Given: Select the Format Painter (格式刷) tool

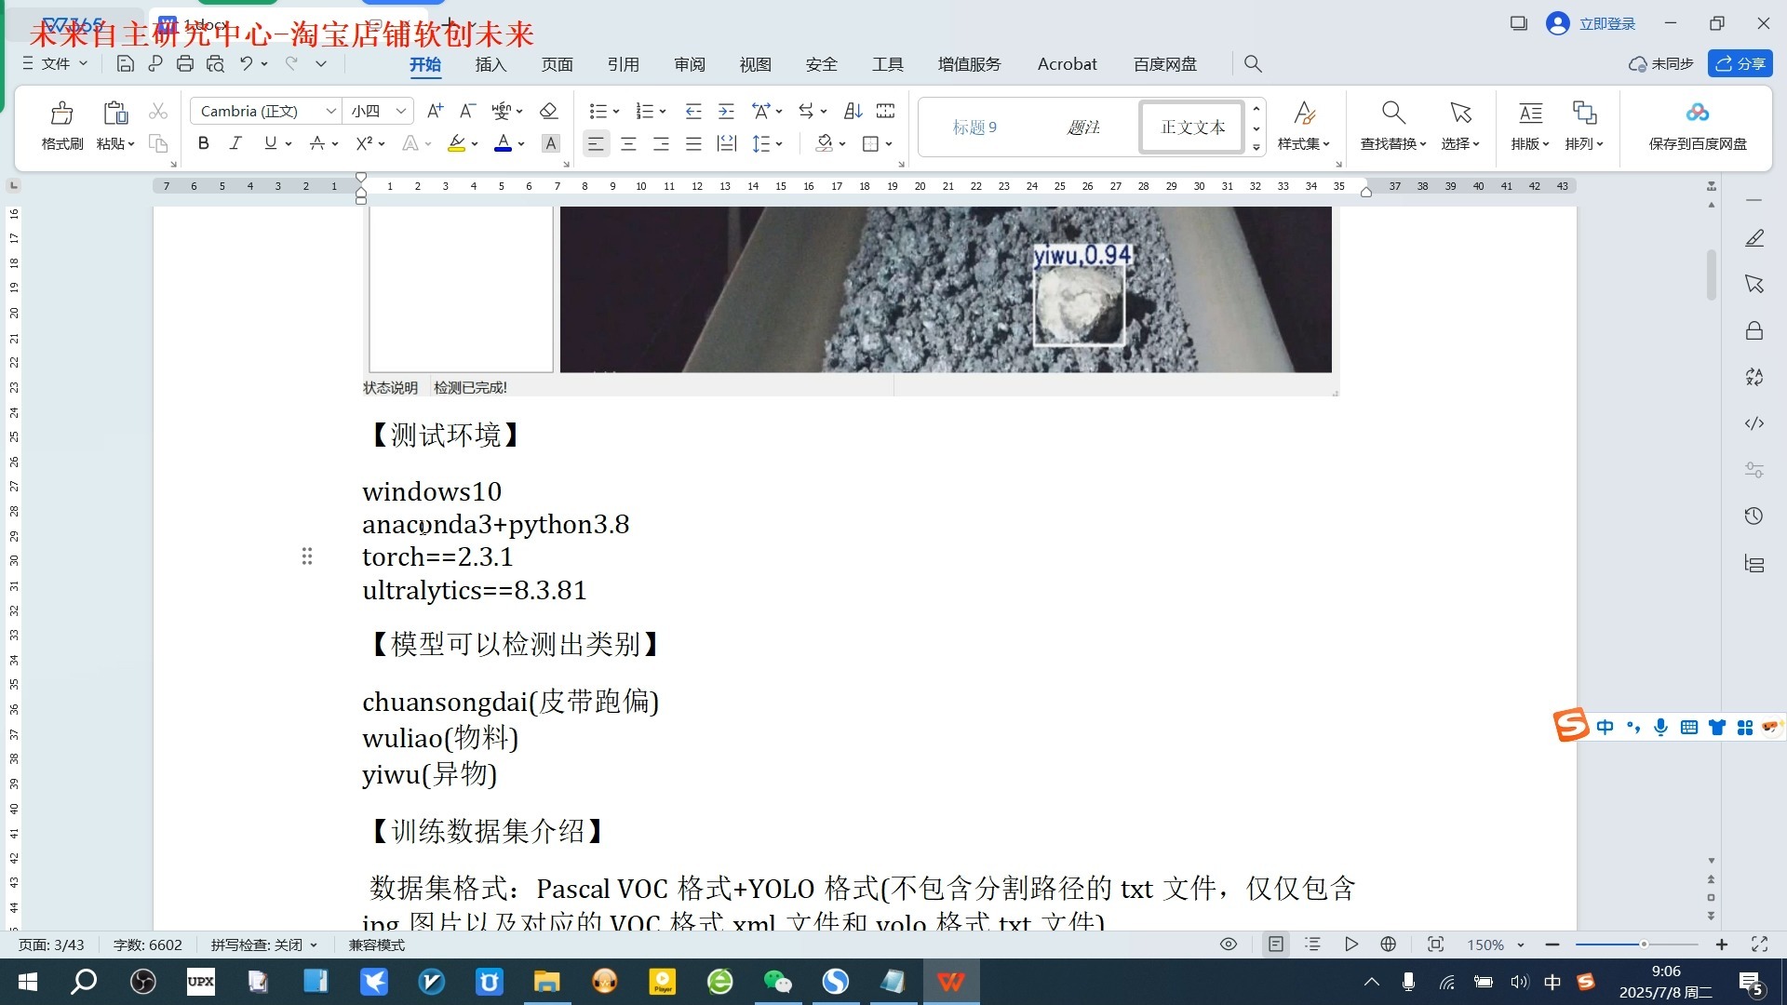Looking at the screenshot, I should coord(60,126).
